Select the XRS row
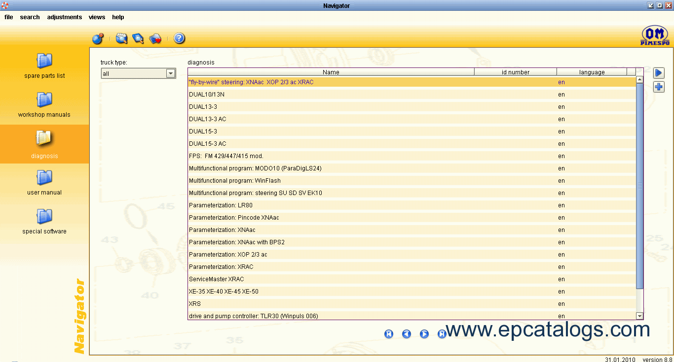Screen dimensions: 674x362 (412, 304)
